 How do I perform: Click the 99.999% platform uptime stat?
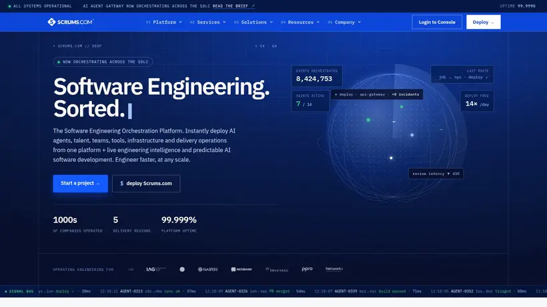point(179,224)
